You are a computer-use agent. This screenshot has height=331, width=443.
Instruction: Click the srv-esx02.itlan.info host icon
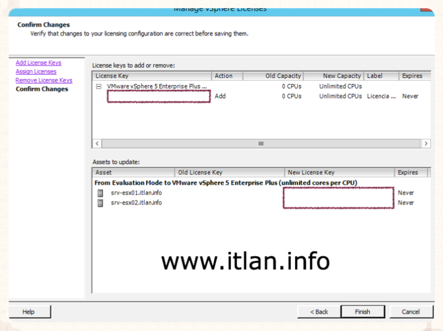[100, 203]
